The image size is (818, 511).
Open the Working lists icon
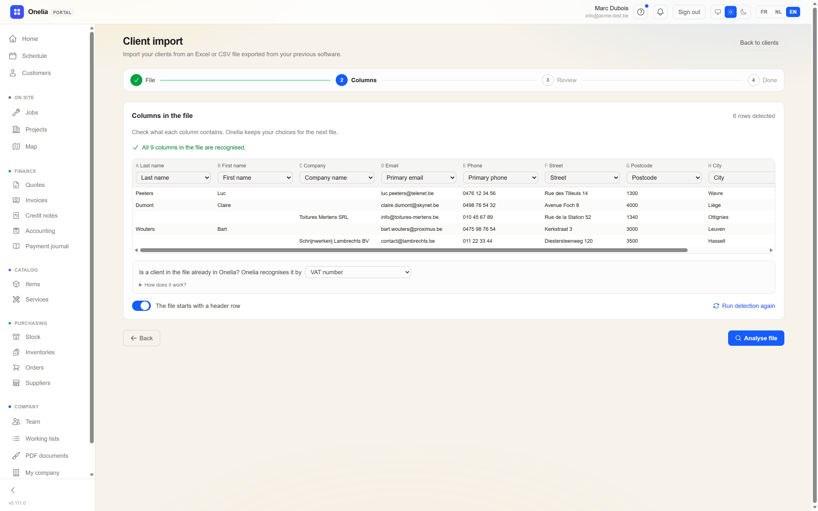(x=16, y=439)
